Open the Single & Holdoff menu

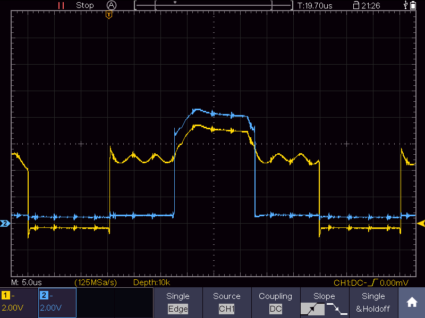click(373, 303)
